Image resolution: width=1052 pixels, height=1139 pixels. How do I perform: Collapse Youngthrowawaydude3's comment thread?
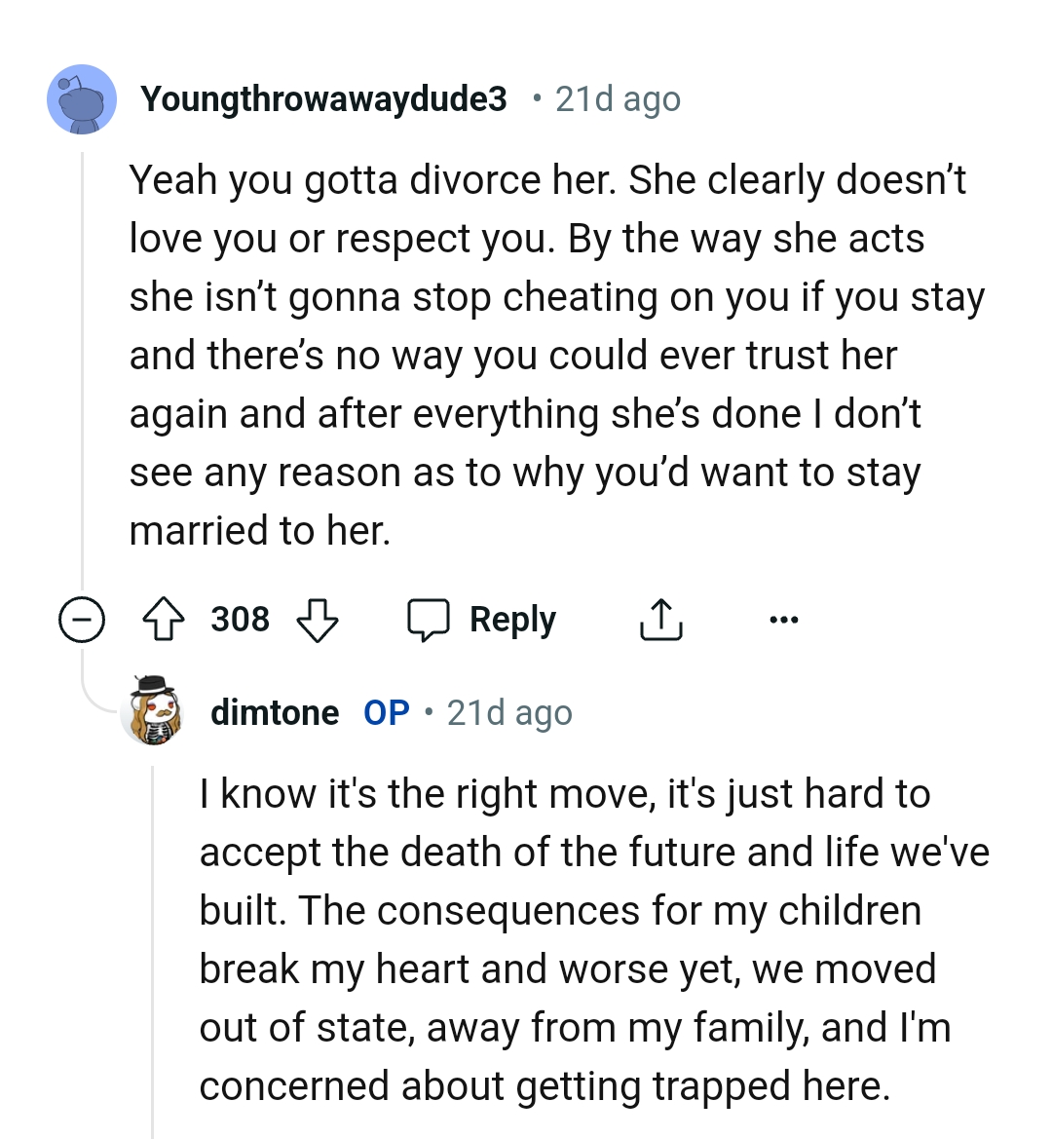click(x=82, y=618)
